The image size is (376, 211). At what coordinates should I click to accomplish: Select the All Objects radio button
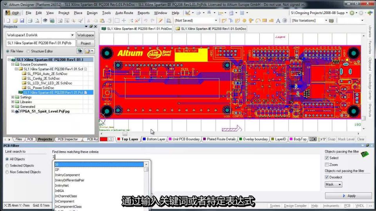point(7,159)
